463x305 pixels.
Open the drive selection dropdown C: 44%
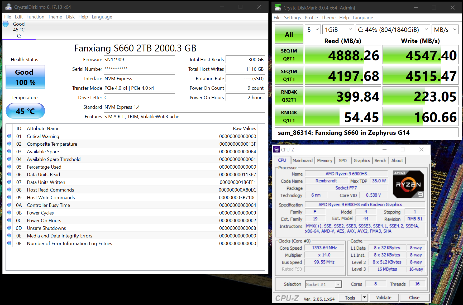point(393,30)
